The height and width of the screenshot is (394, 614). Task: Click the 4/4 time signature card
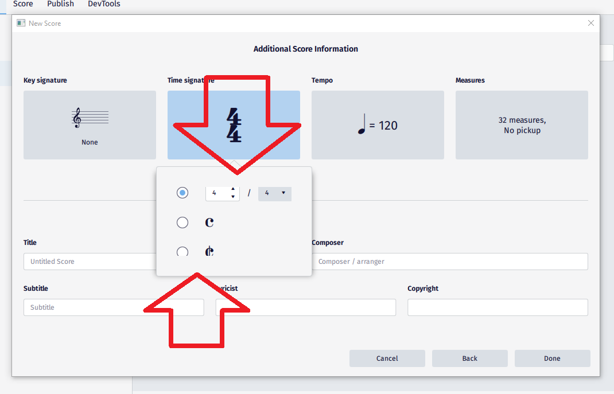(234, 124)
